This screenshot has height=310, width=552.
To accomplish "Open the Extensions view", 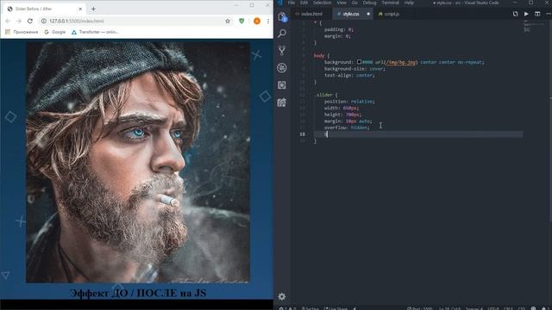I will pos(282,85).
